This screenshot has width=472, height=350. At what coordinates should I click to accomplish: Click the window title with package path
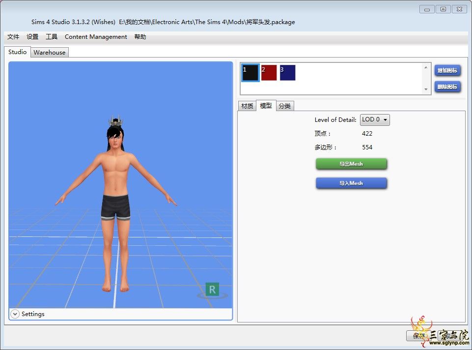click(163, 22)
